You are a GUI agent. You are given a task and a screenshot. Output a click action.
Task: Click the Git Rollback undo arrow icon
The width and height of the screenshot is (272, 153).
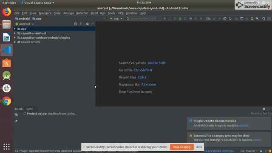pyautogui.click(x=230, y=19)
